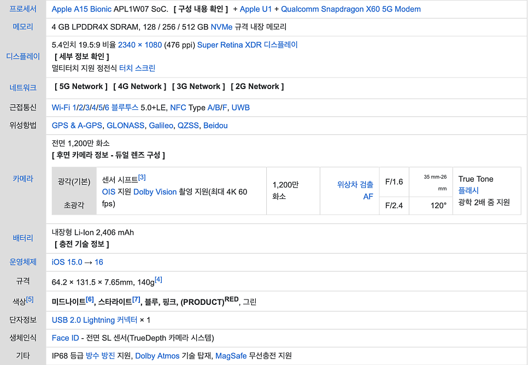This screenshot has width=528, height=365.
Task: Click the 카메라 row header link
Action: (23, 179)
